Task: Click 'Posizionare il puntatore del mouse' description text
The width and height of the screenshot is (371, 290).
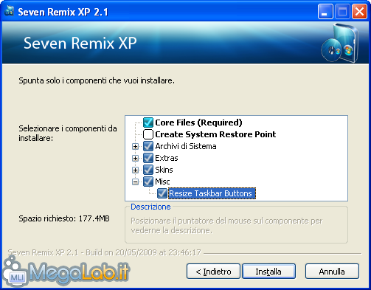Action: (226, 226)
